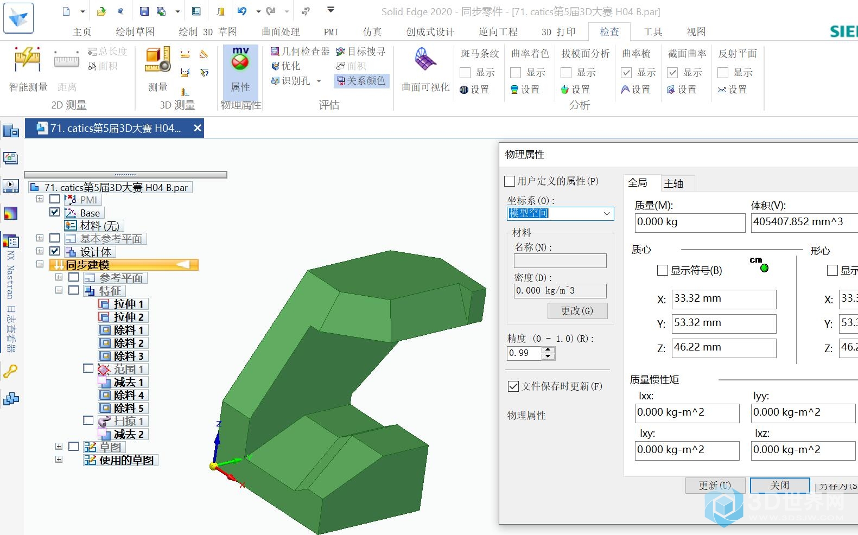The height and width of the screenshot is (535, 858).
Task: Expand the 基本参考平面 tree node
Action: tap(40, 238)
